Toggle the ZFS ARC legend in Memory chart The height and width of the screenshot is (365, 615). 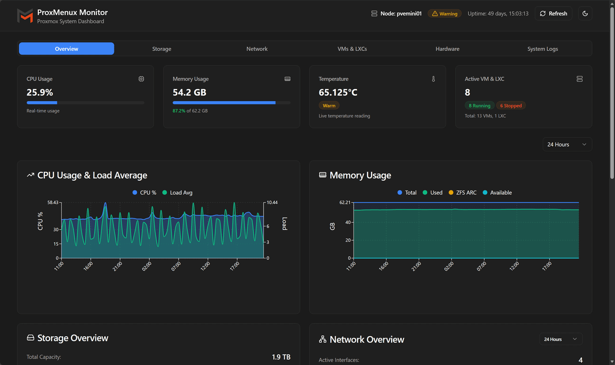coord(462,193)
